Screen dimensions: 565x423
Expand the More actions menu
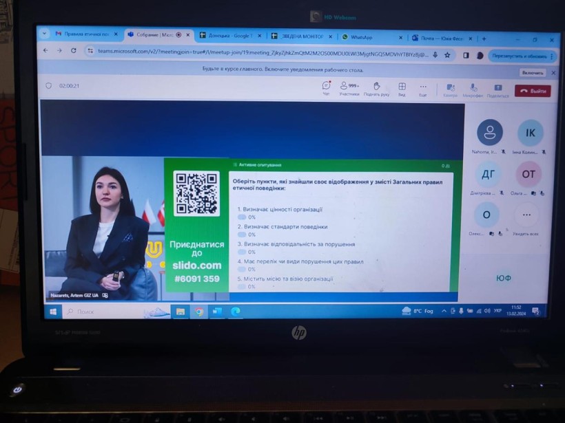pos(423,87)
